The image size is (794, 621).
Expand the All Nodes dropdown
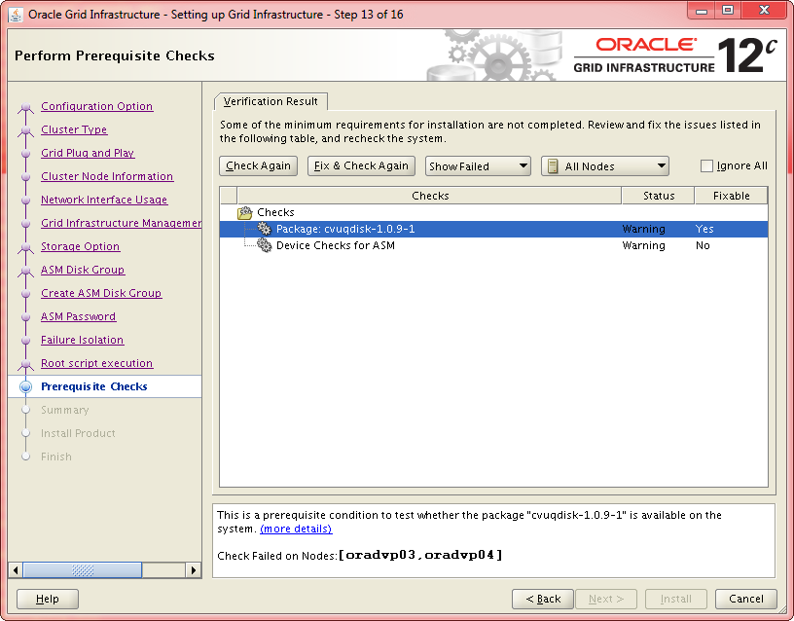click(x=605, y=166)
